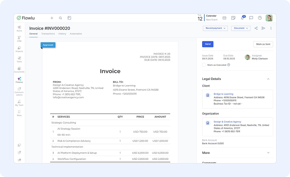Open the user profile avatar
The image size is (290, 177).
click(x=269, y=18)
